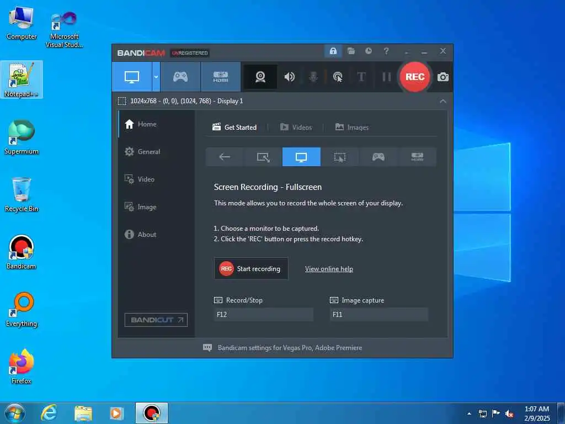
Task: Switch to HDMI Device Recording mode in top toolbar
Action: click(x=221, y=77)
